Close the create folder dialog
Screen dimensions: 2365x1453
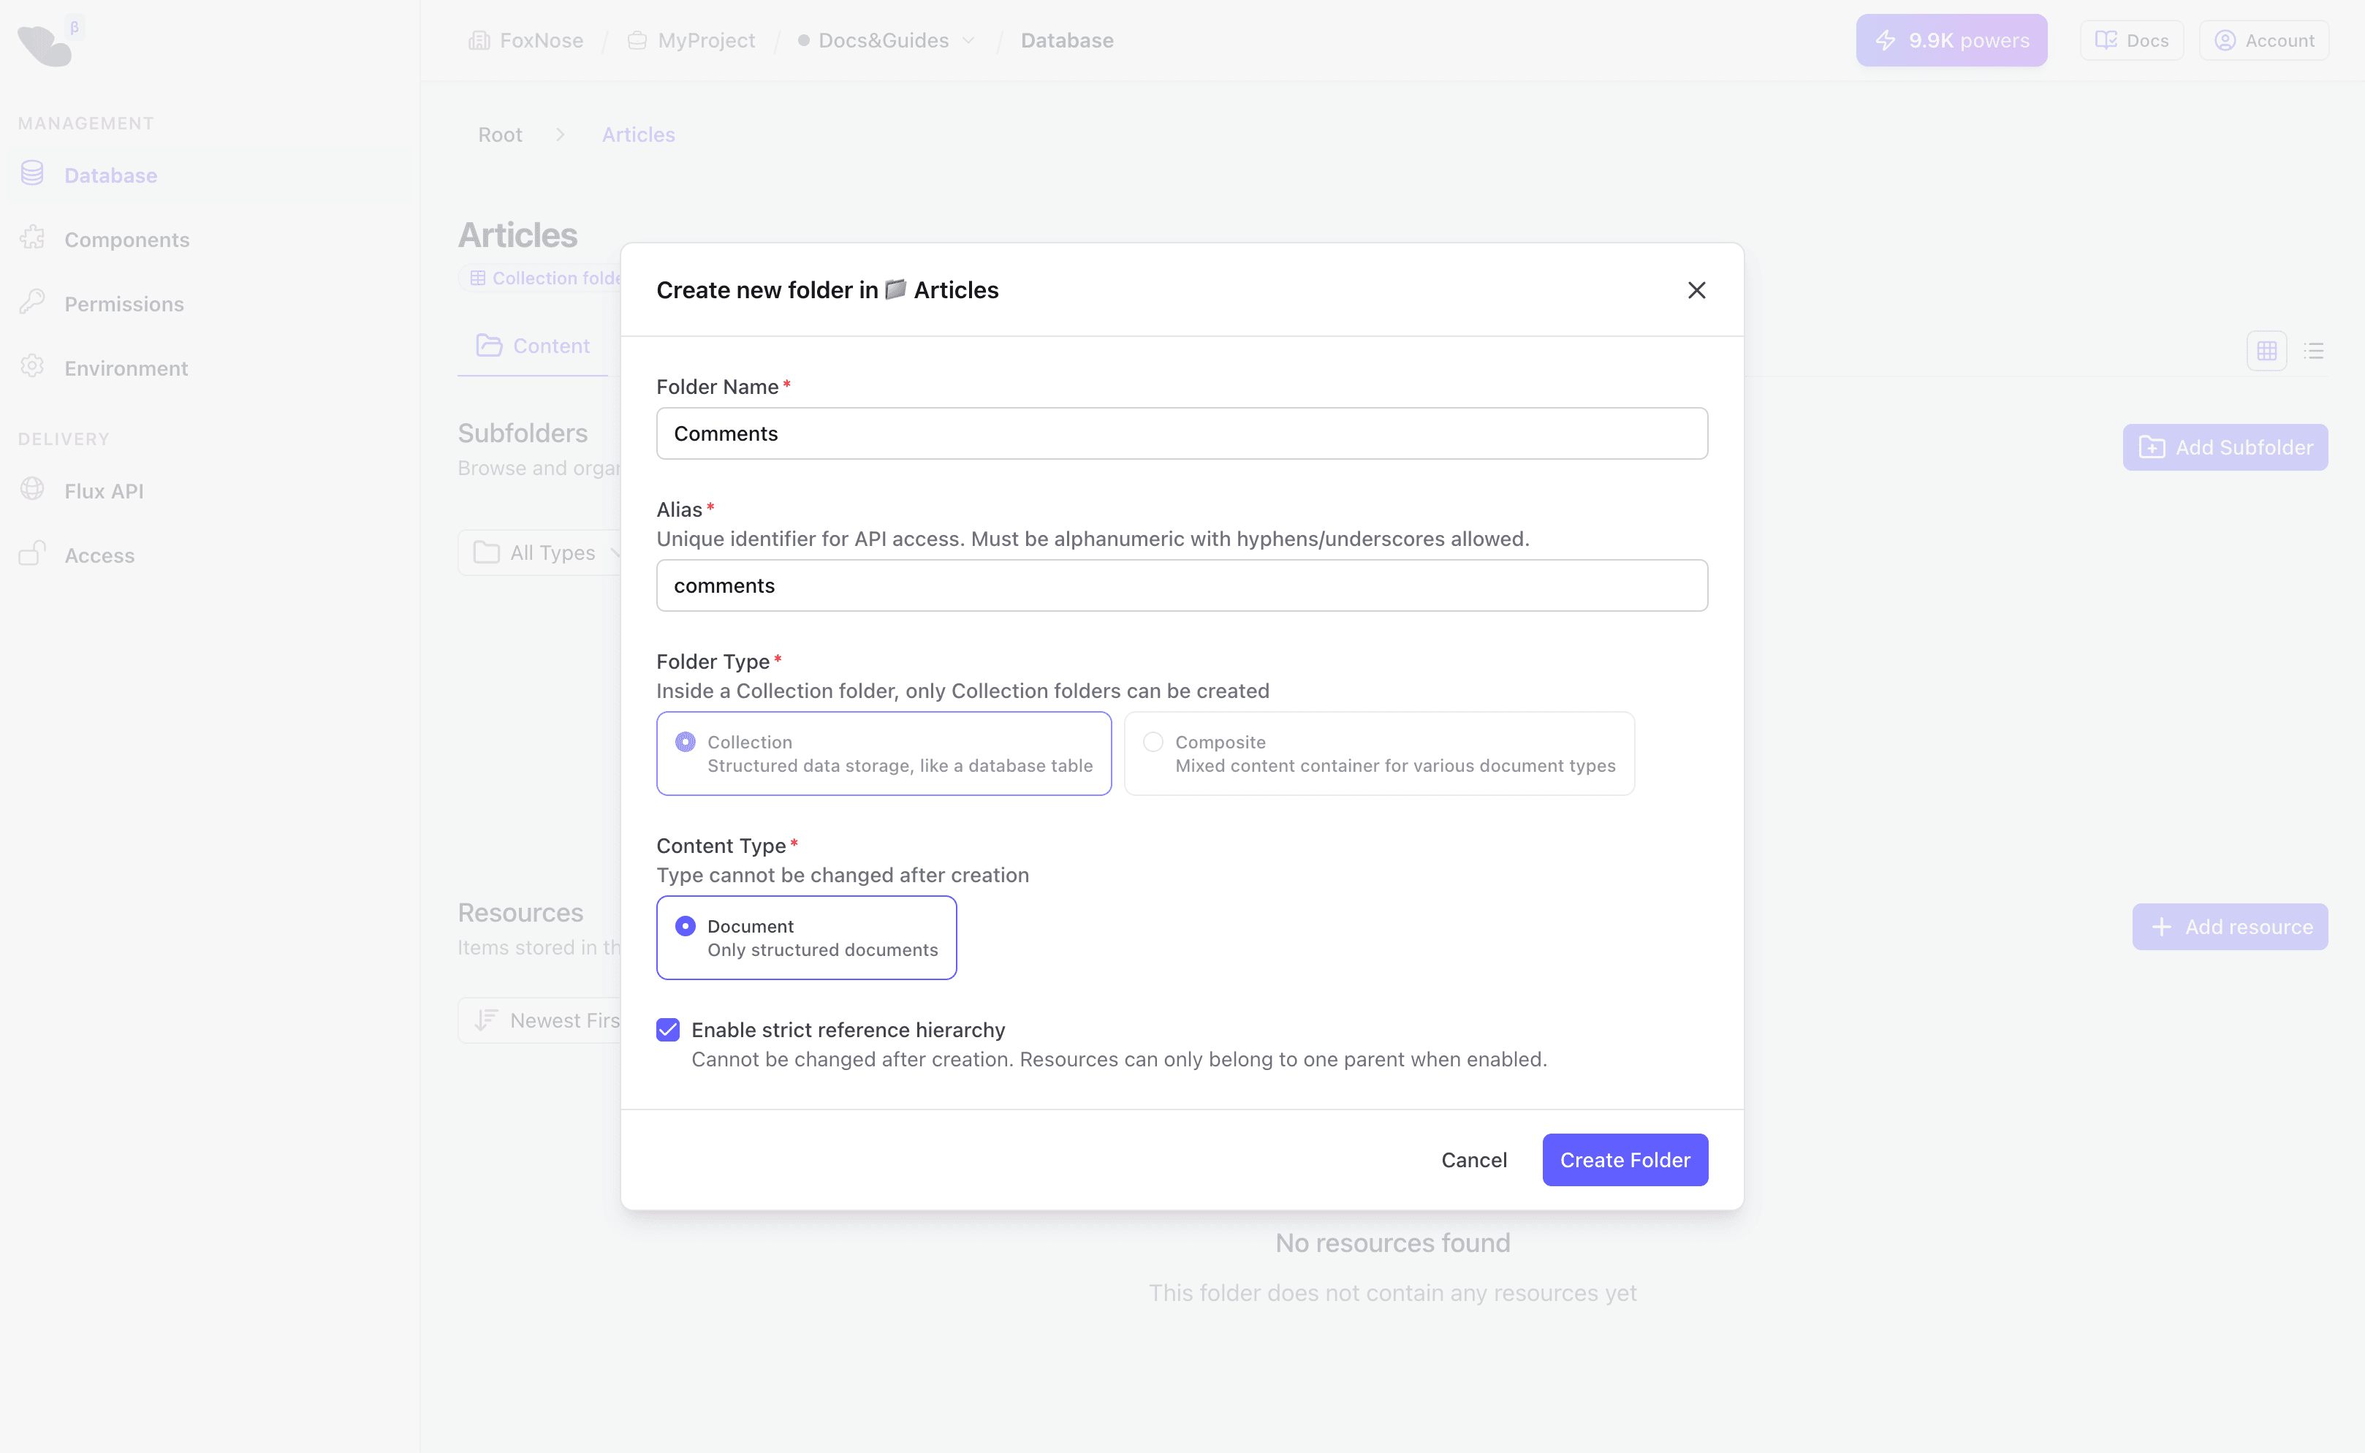[x=1696, y=290]
